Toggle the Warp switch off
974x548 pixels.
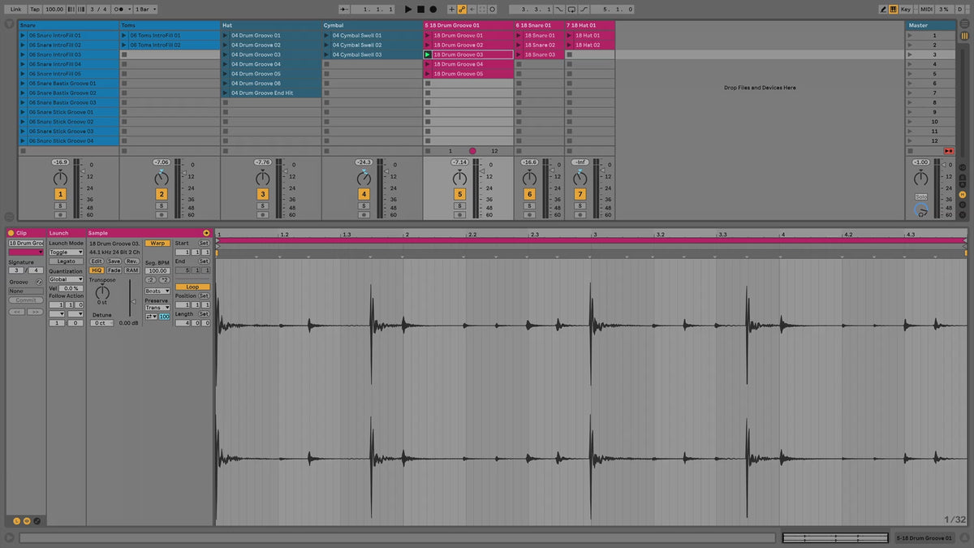[157, 243]
